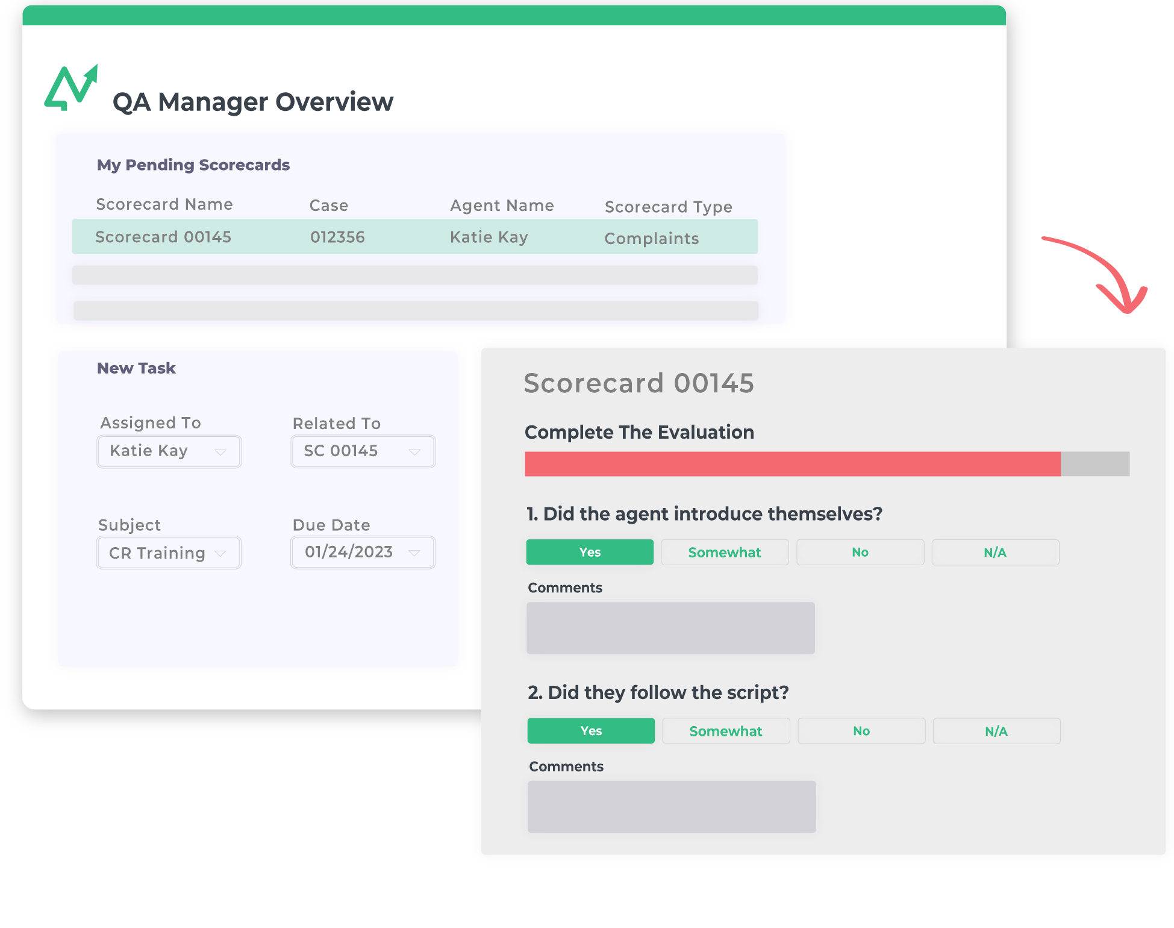
Task: Select the Scorecard 00145 row
Action: [414, 236]
